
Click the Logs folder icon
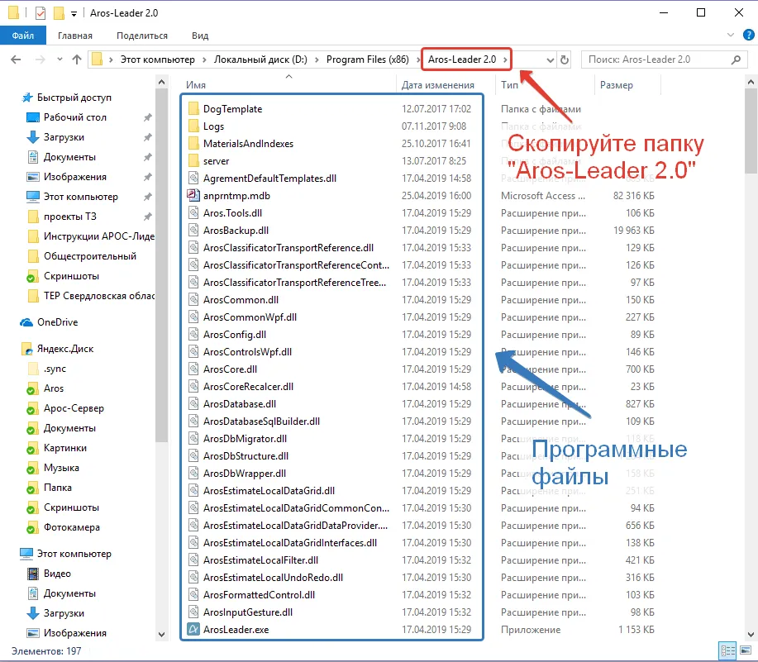coord(193,126)
